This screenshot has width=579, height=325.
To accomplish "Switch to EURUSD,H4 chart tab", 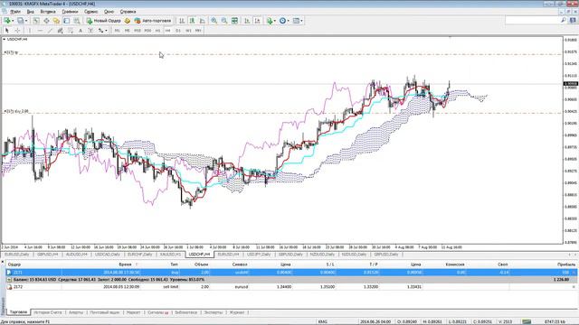I will [228, 255].
